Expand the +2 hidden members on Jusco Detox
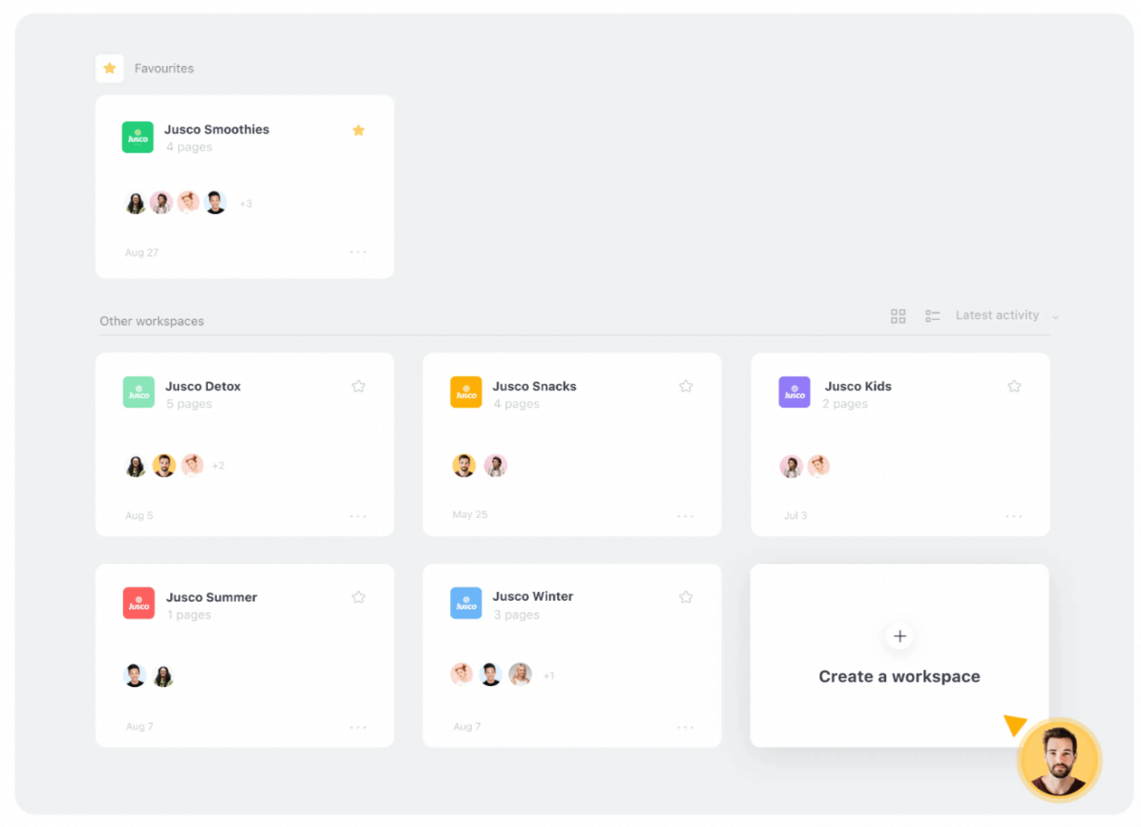This screenshot has height=827, width=1141. click(x=218, y=464)
